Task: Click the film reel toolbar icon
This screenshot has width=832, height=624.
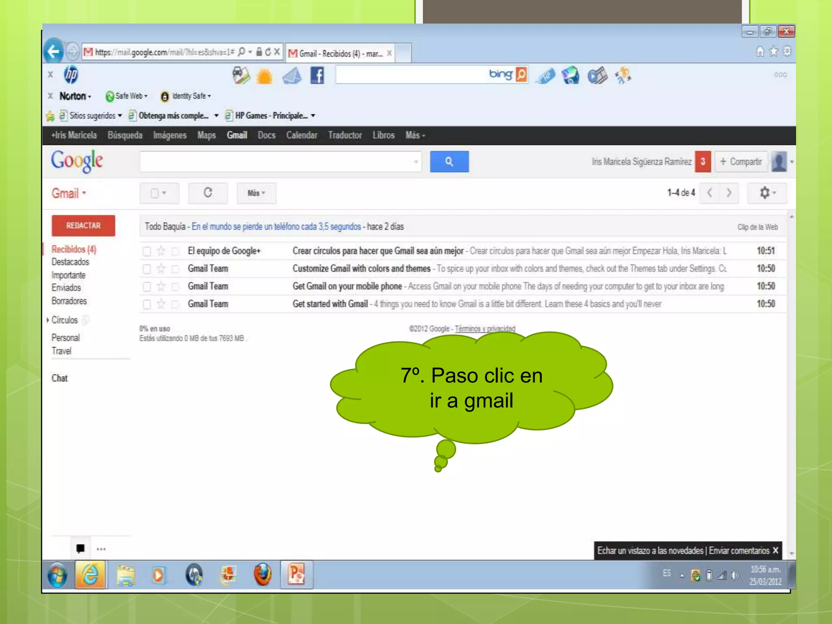Action: pyautogui.click(x=597, y=76)
